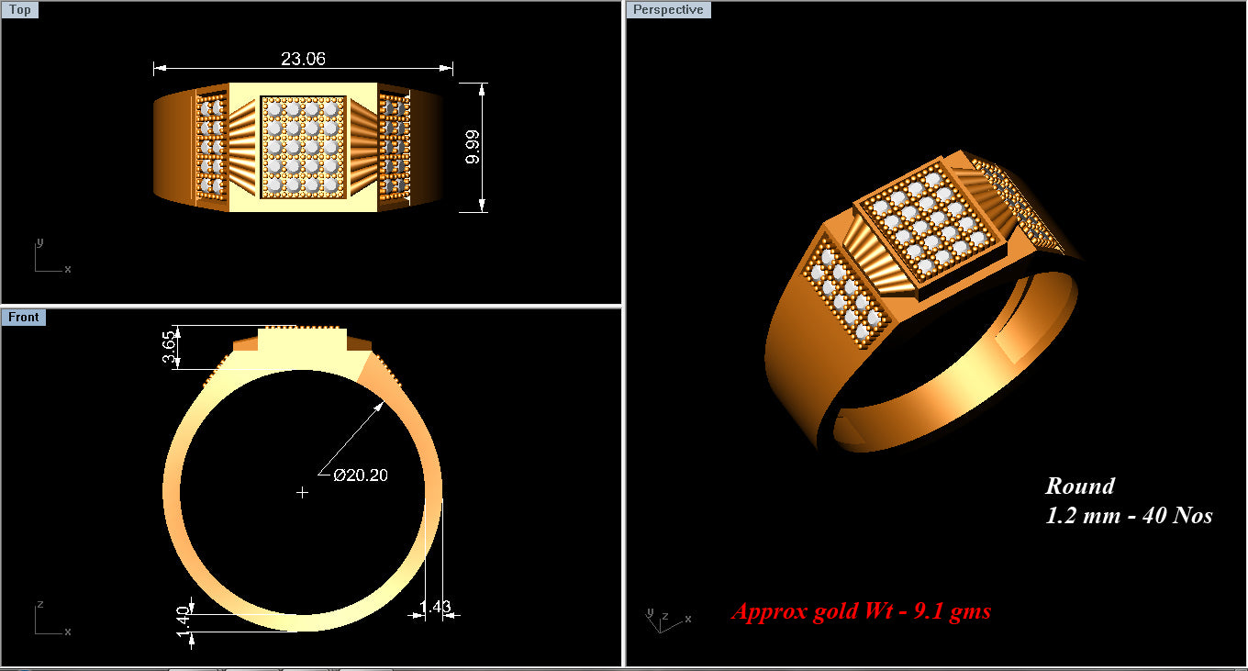Activate the Perspective viewport title
This screenshot has width=1248, height=671.
coord(668,9)
